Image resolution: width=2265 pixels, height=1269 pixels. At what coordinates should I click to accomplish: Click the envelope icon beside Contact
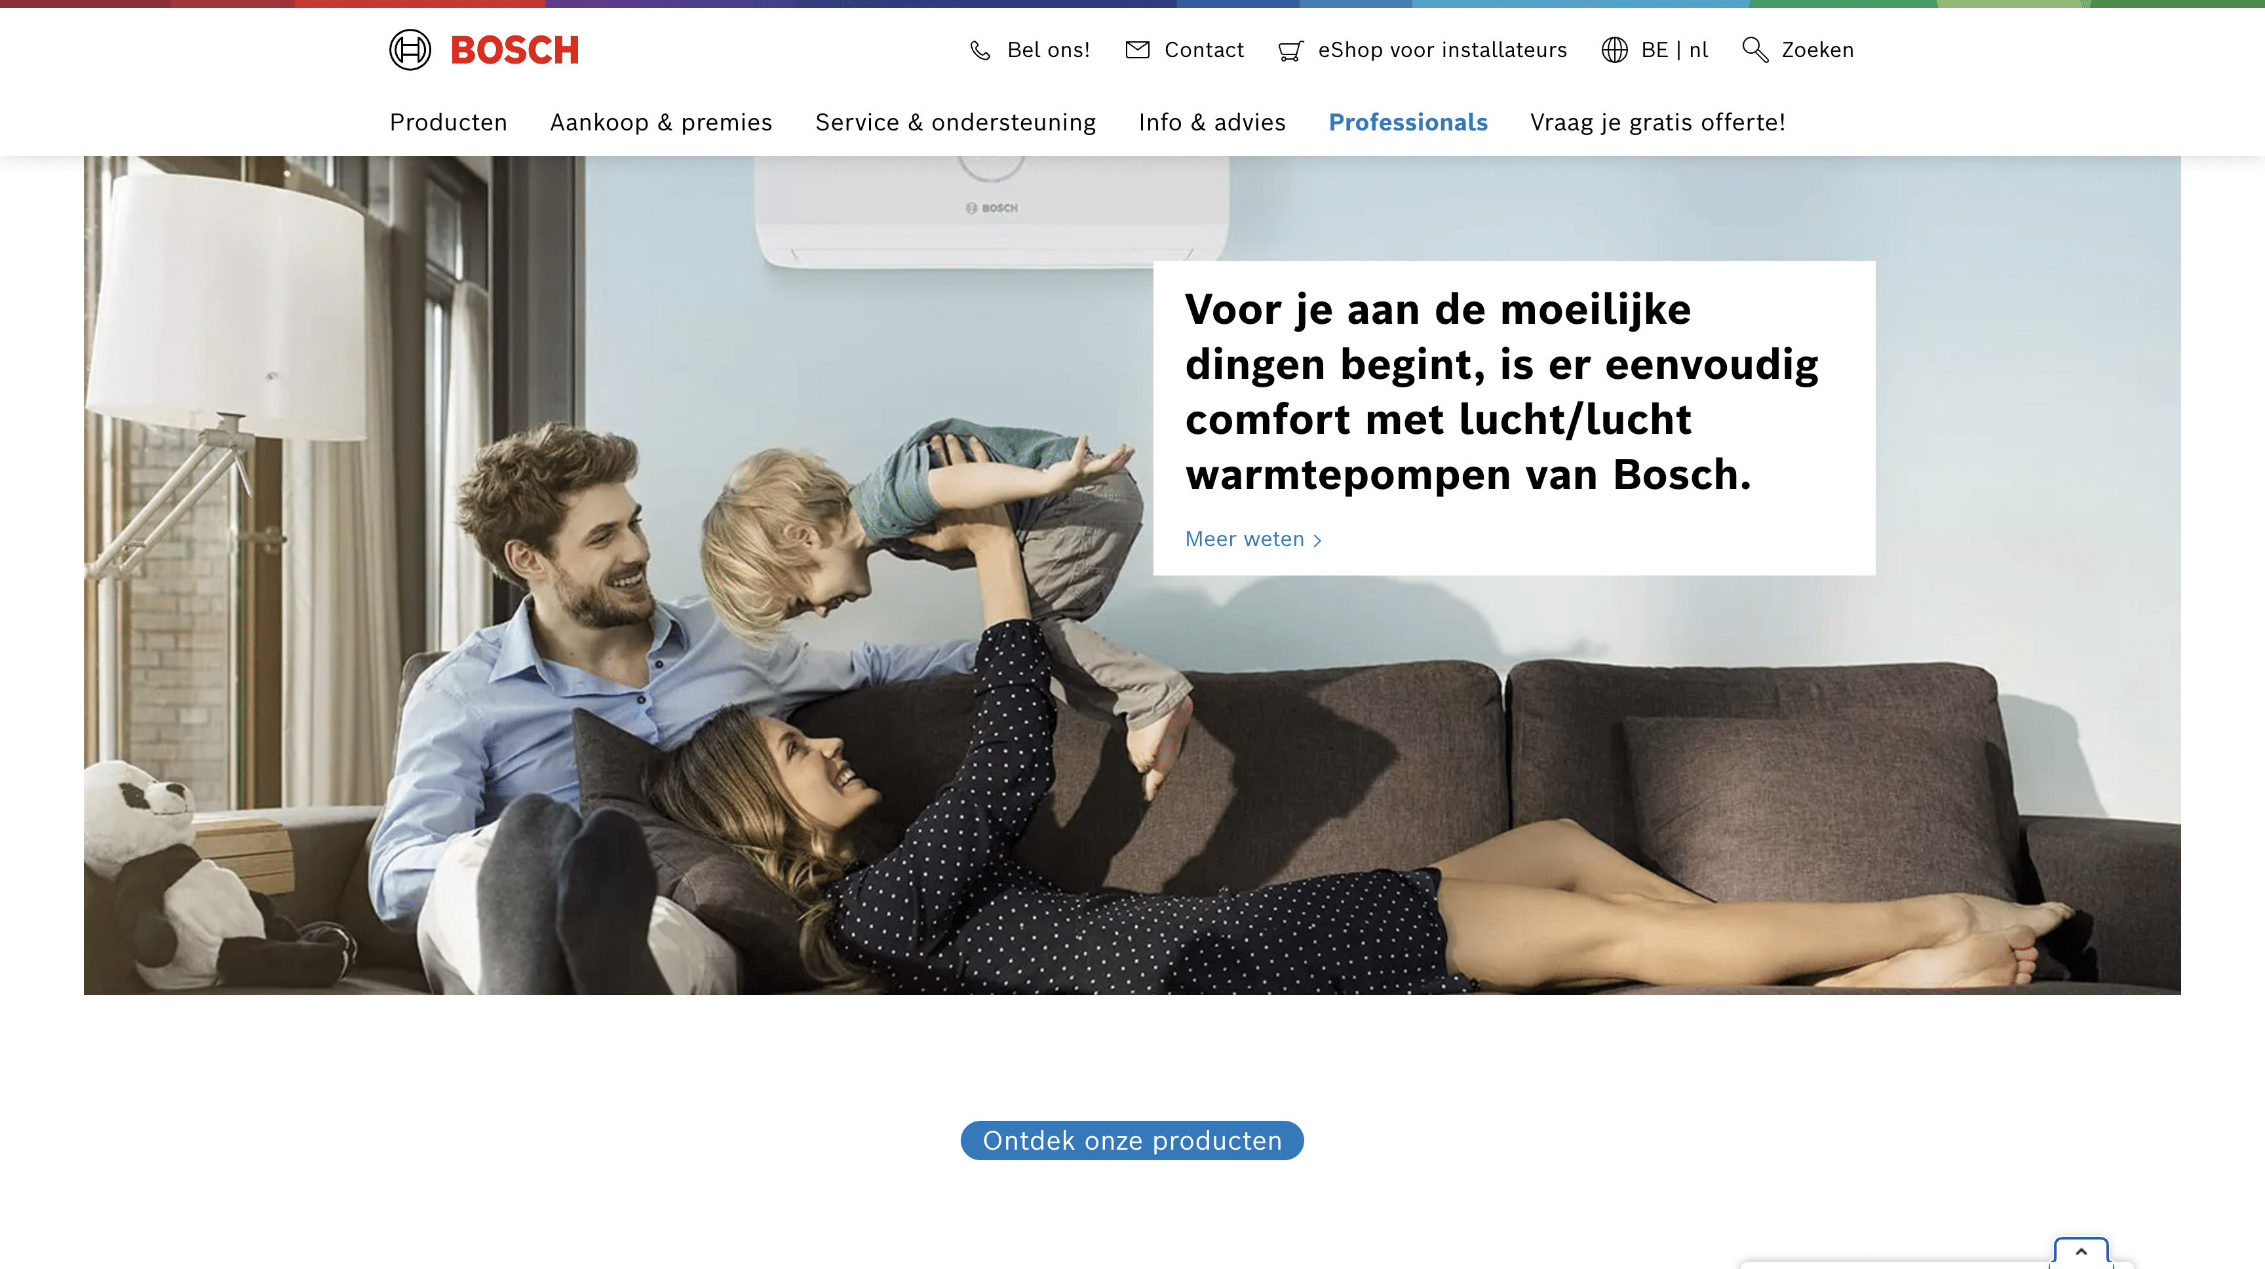point(1138,50)
